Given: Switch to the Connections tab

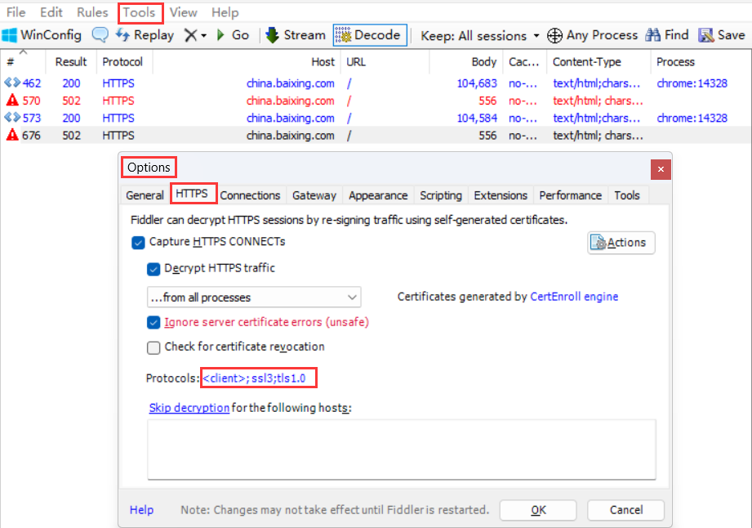Looking at the screenshot, I should pos(250,195).
